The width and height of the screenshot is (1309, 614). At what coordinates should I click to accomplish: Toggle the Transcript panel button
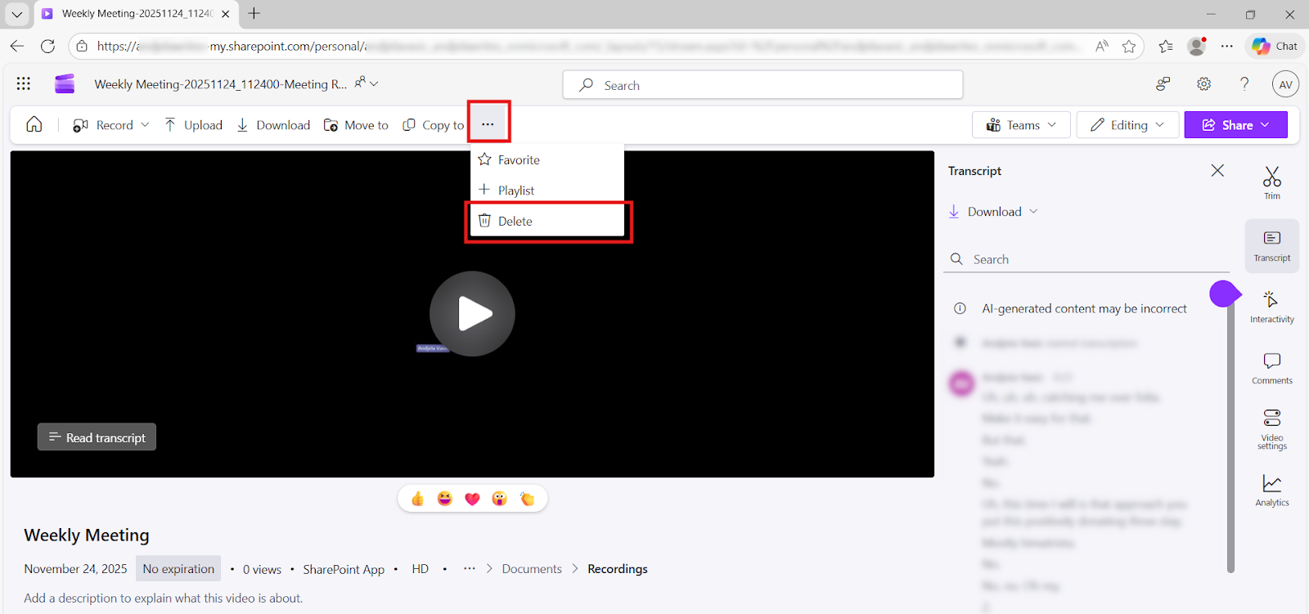click(x=1271, y=245)
